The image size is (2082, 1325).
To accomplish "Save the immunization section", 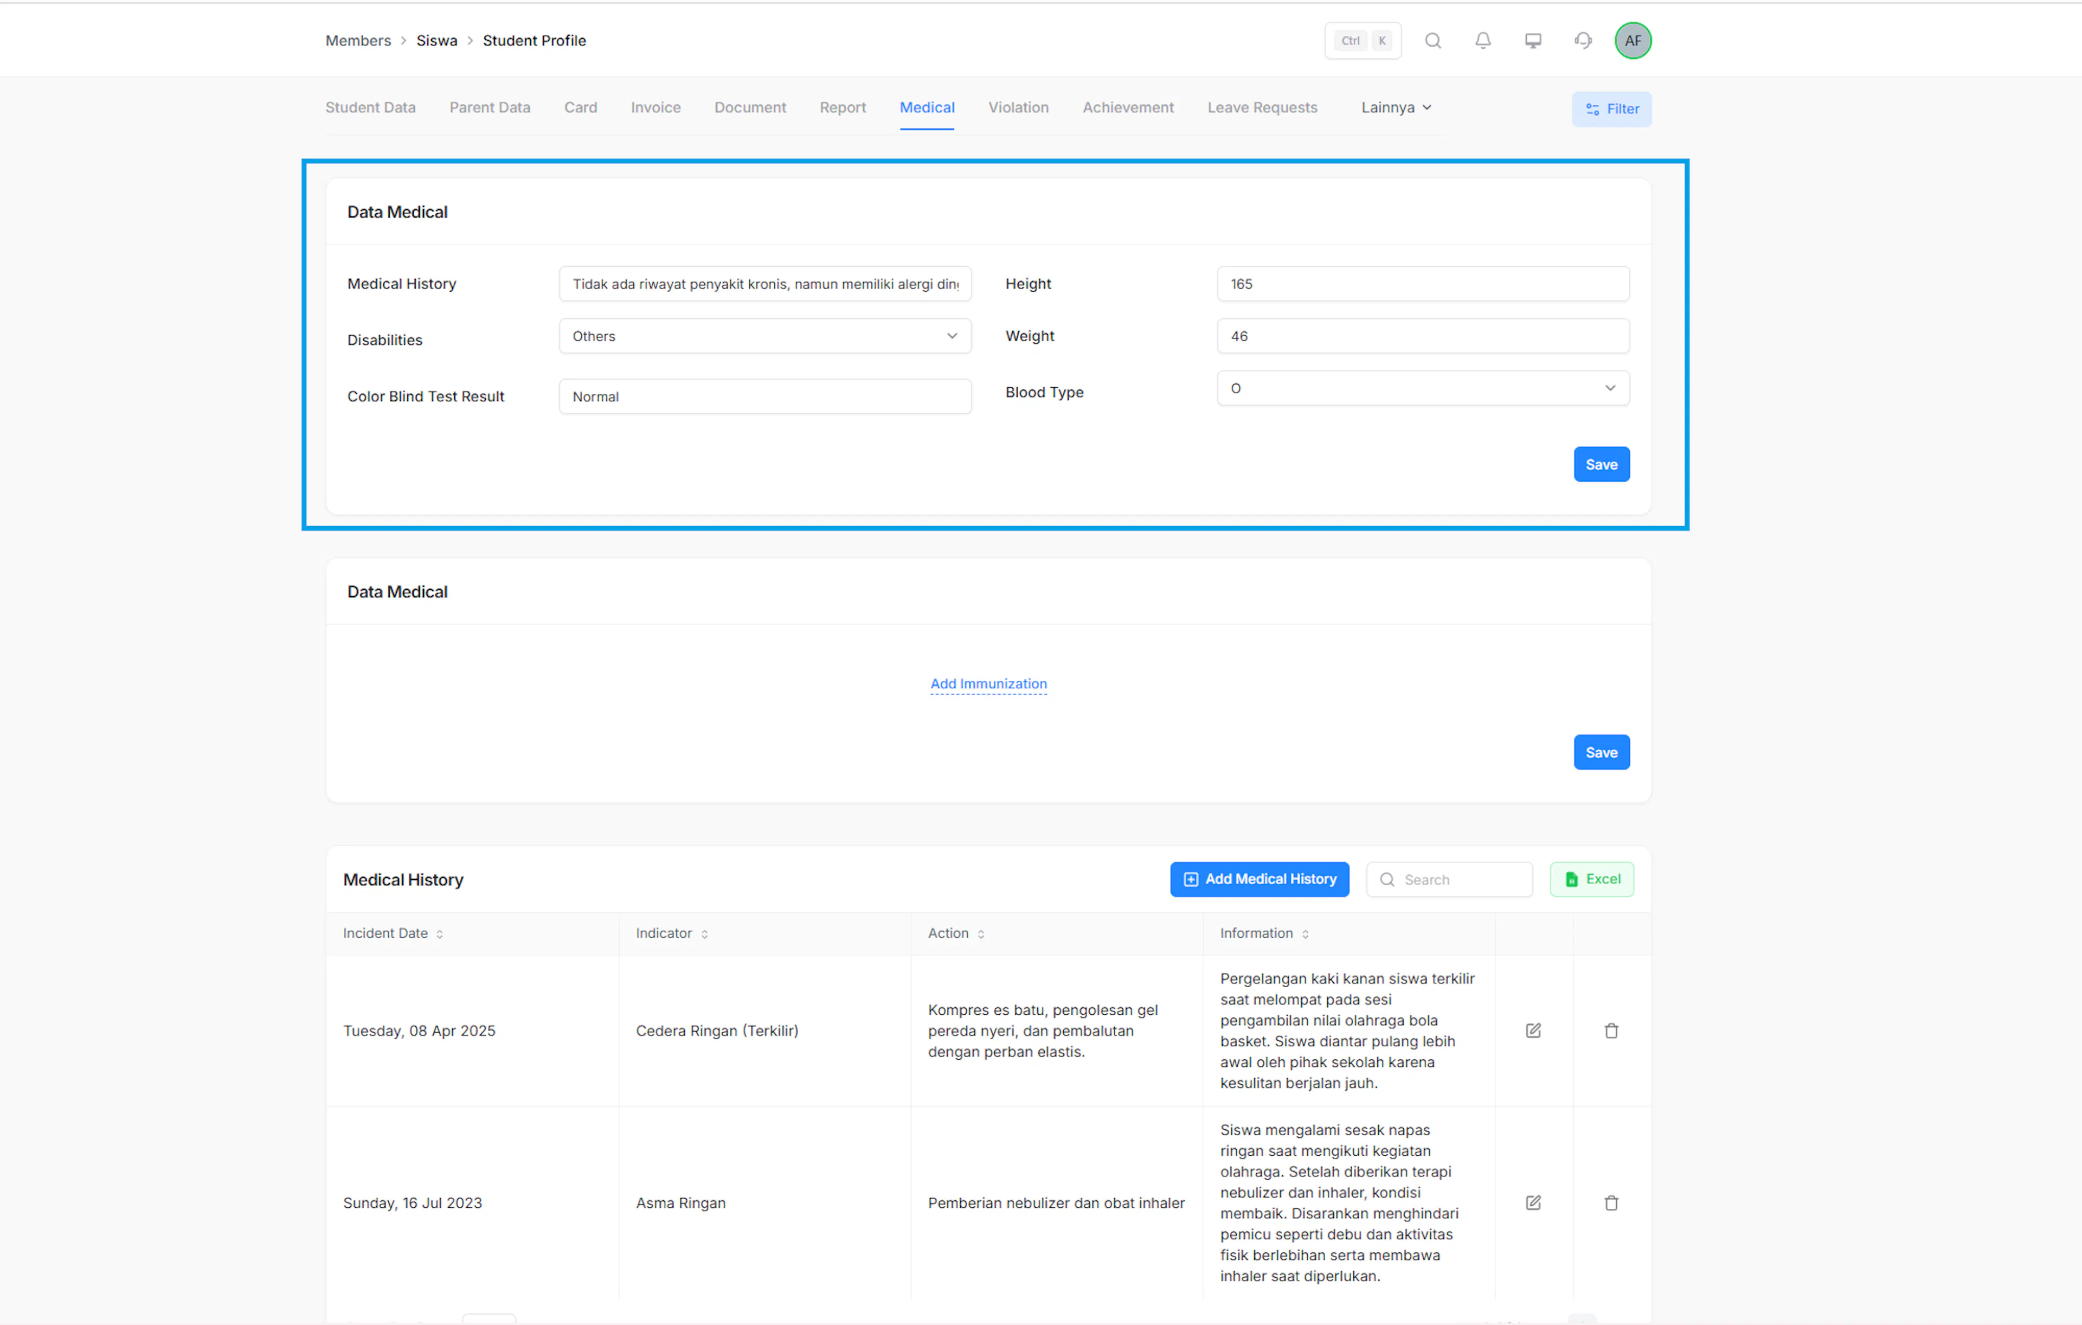I will [x=1601, y=752].
